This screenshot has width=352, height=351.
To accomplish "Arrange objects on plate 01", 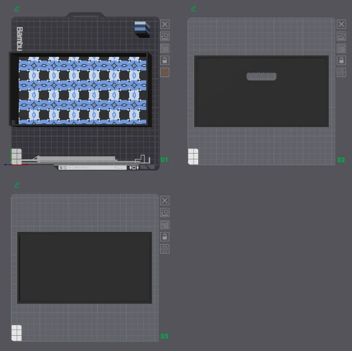I will (165, 49).
